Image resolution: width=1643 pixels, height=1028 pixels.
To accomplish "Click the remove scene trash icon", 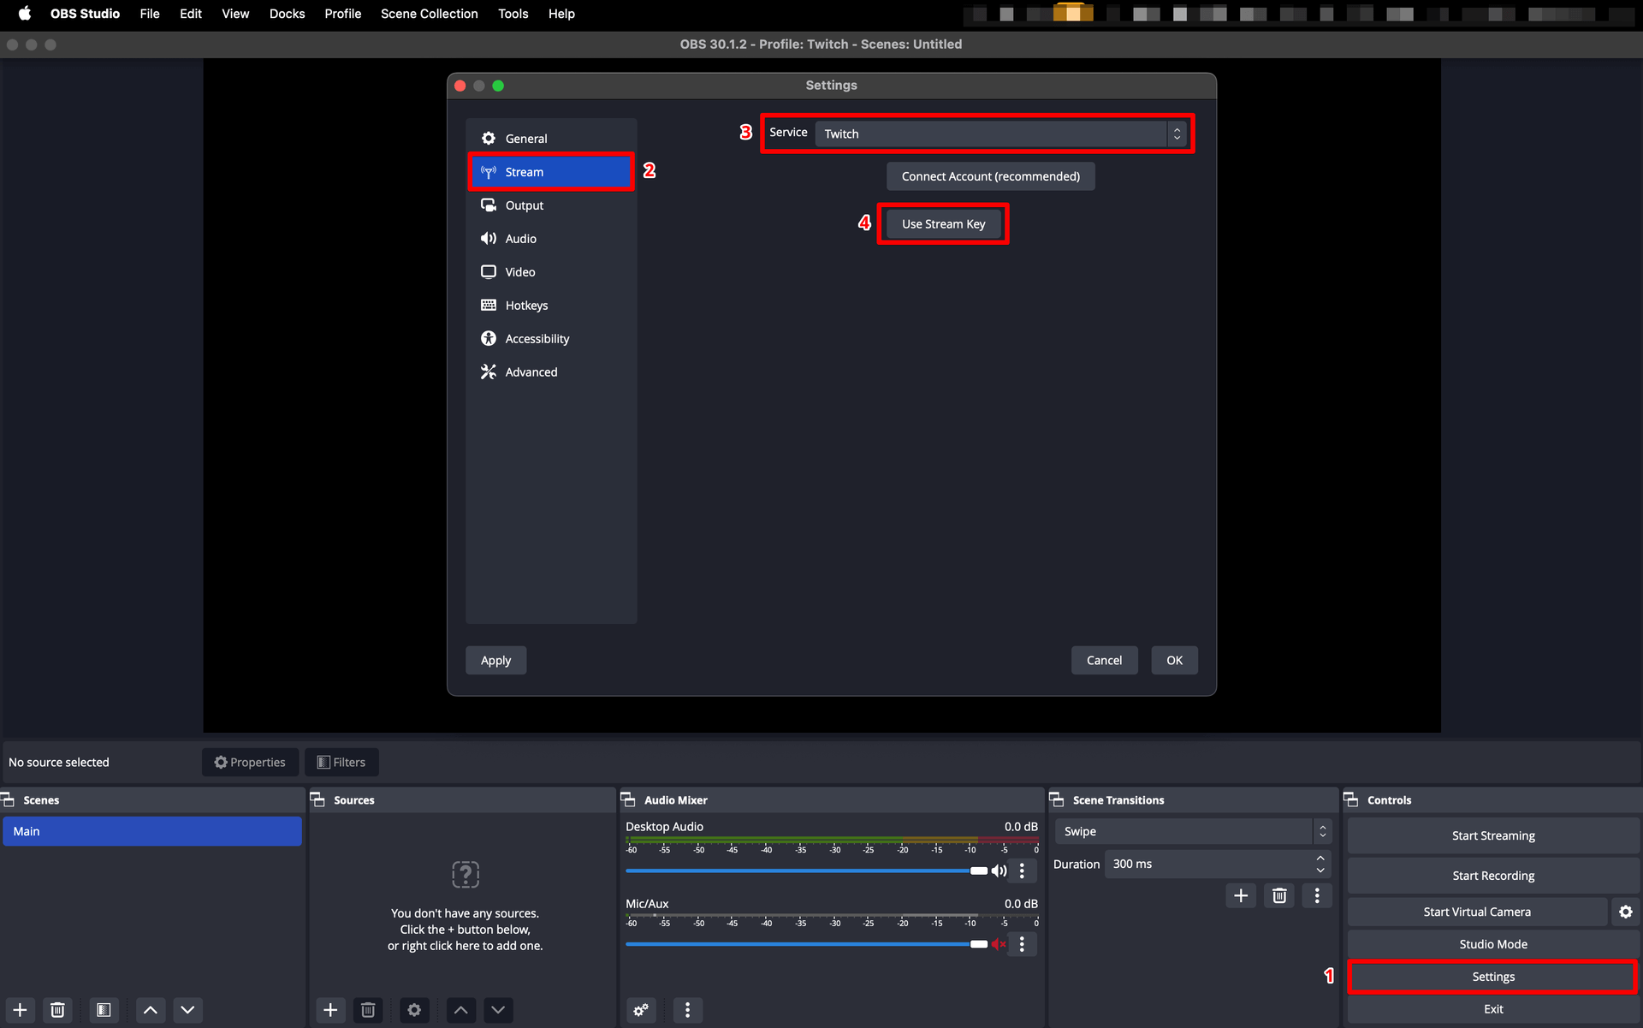I will pos(57,1010).
